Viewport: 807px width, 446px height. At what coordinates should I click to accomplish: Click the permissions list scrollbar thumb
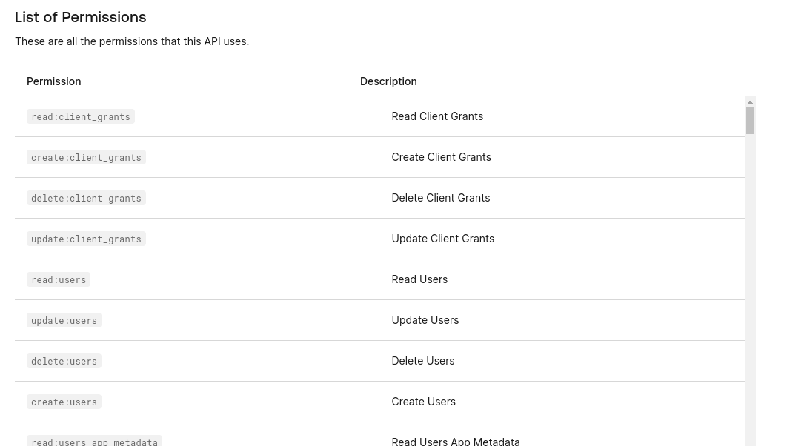tap(750, 121)
